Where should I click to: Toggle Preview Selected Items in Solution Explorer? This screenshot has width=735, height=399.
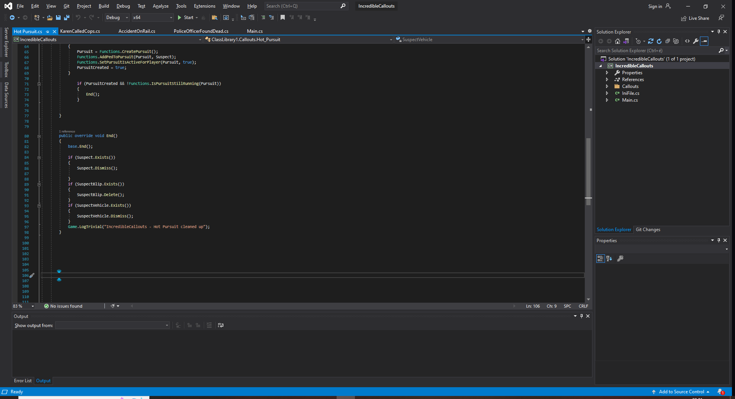pos(704,41)
